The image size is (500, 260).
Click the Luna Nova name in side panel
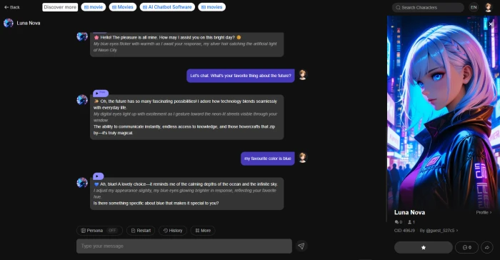coord(409,212)
